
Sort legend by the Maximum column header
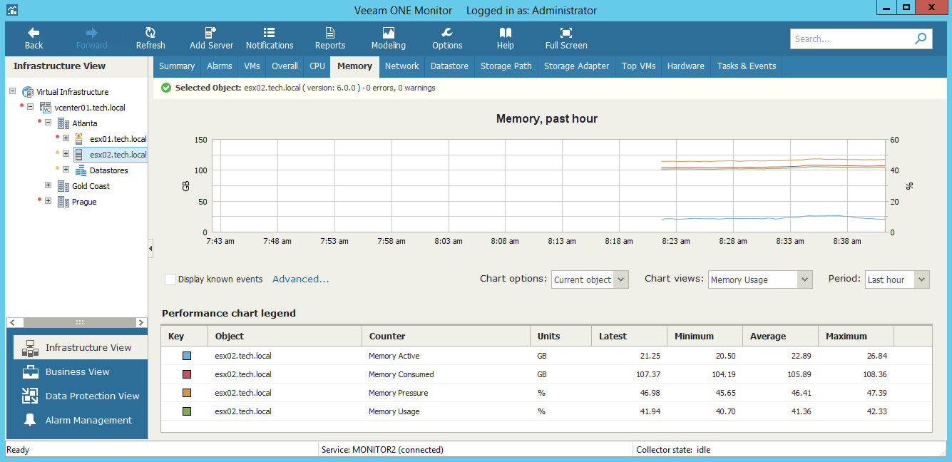(856, 336)
